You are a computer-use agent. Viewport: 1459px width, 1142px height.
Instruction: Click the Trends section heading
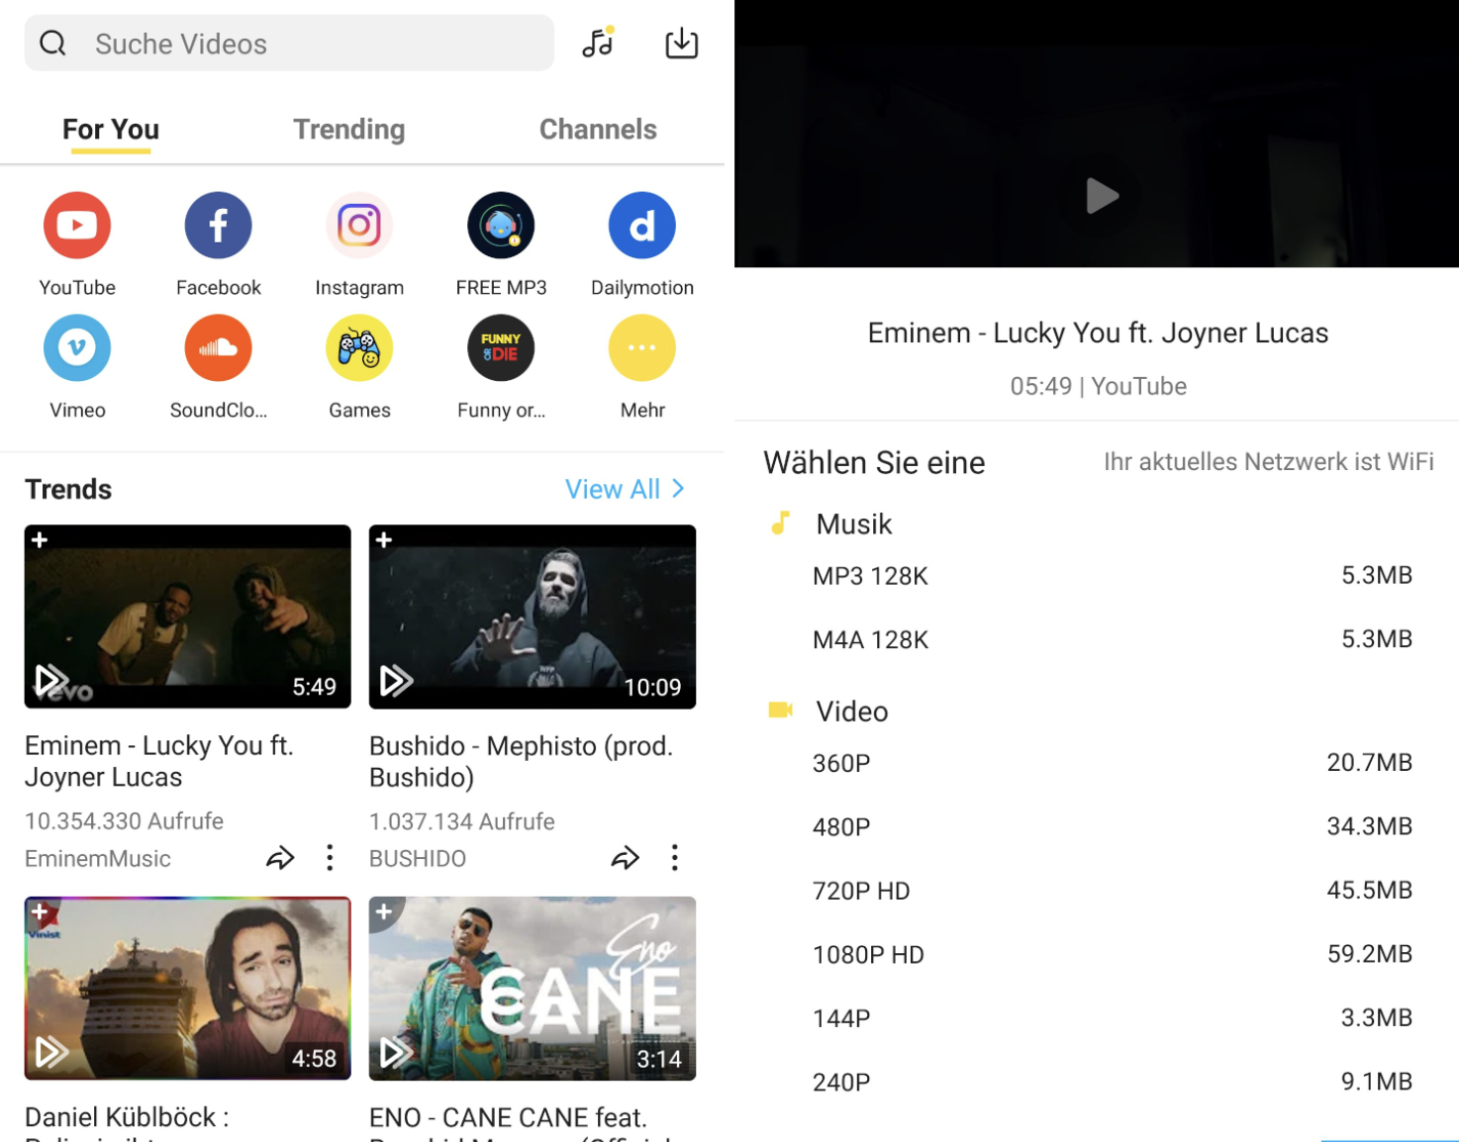68,489
